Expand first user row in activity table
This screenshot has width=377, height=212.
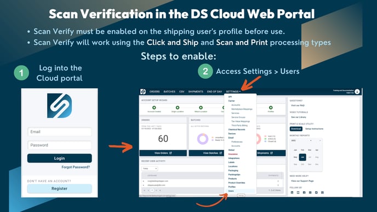click(x=144, y=181)
